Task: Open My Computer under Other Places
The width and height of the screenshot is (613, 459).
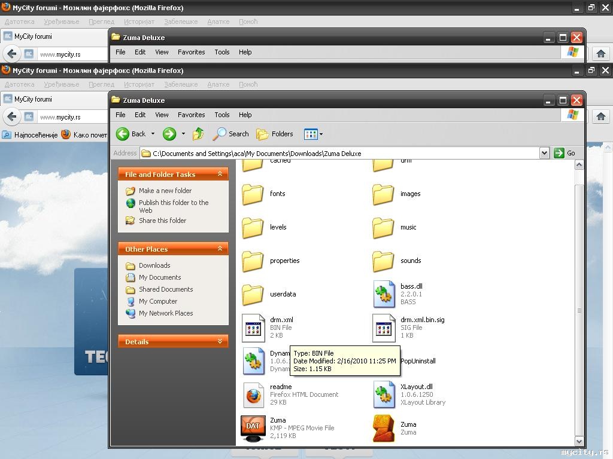Action: [158, 301]
